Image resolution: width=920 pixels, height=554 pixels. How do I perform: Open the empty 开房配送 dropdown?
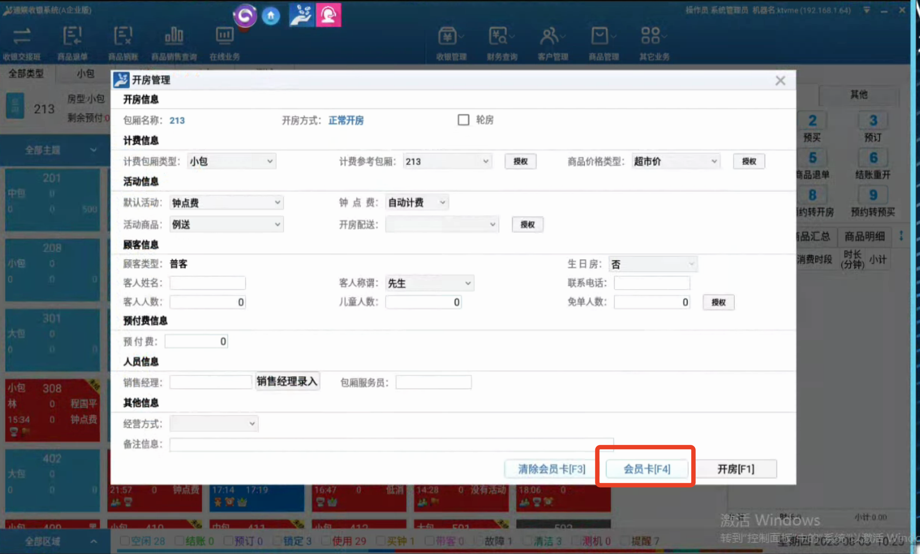[442, 224]
